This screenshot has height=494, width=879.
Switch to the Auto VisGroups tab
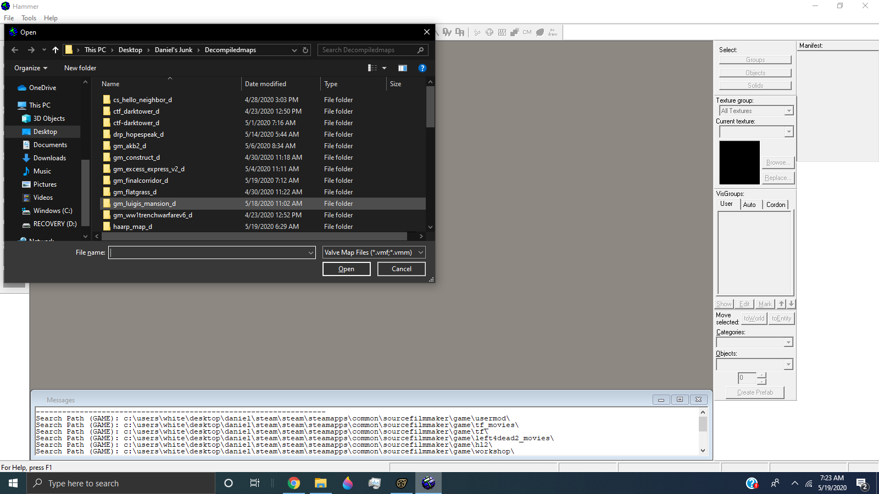[749, 205]
